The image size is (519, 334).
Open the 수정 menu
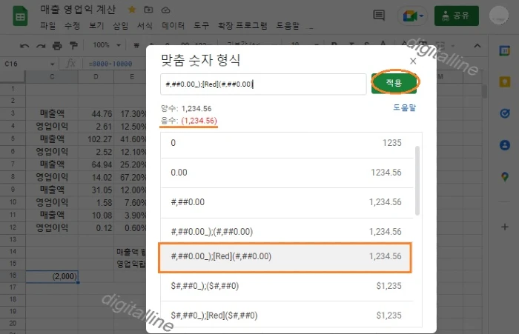(72, 25)
